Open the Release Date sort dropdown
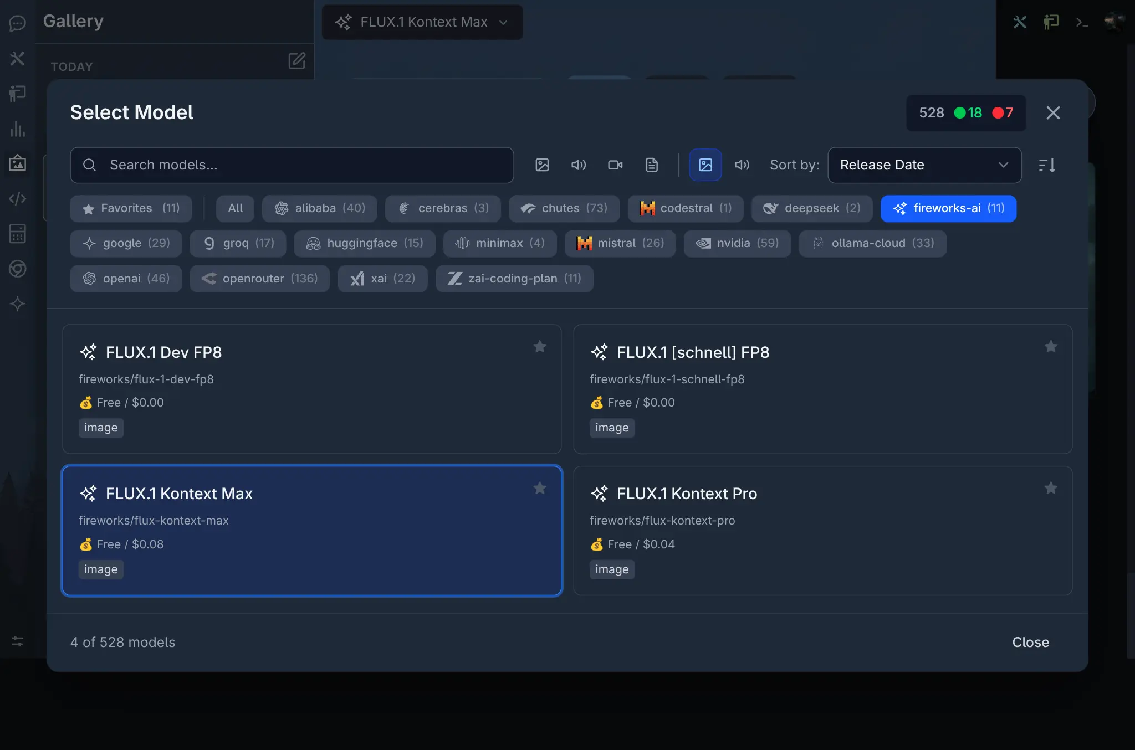 (924, 165)
